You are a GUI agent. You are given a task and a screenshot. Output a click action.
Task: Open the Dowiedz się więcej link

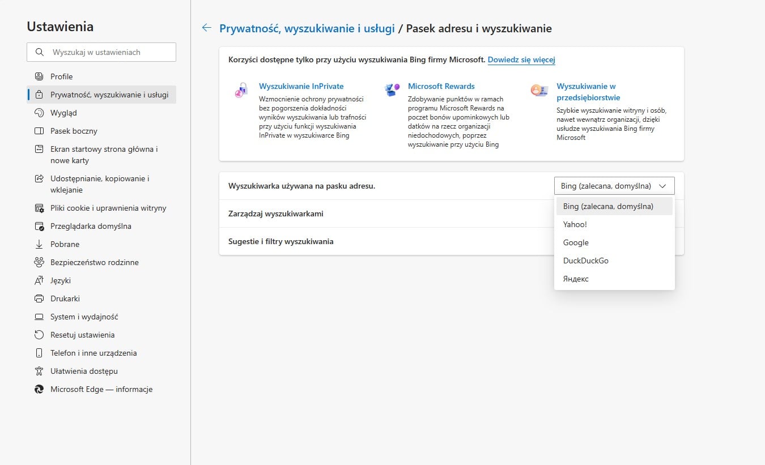click(x=521, y=59)
